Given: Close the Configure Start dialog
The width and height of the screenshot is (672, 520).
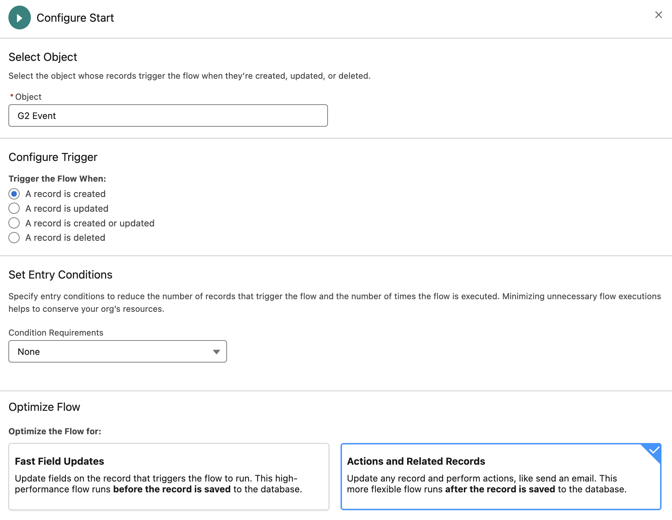Looking at the screenshot, I should (658, 15).
